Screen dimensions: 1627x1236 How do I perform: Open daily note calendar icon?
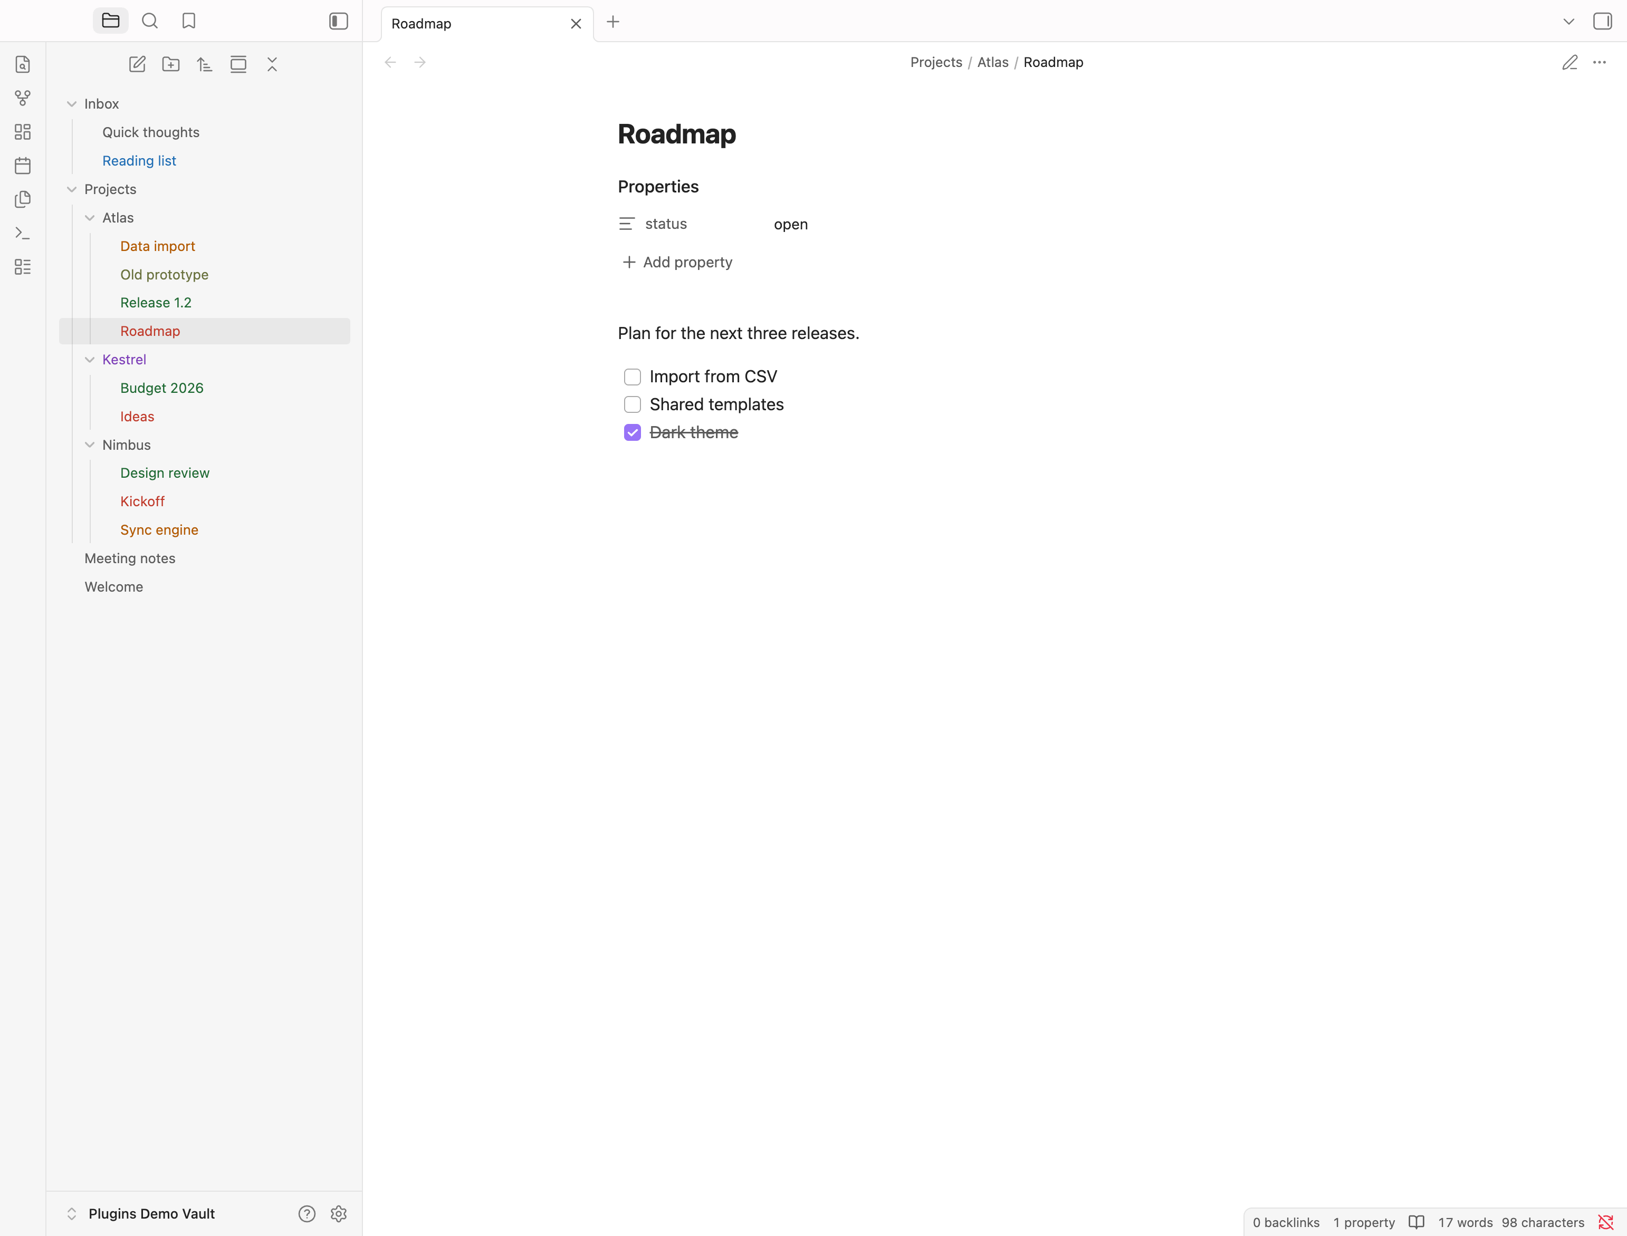coord(23,166)
